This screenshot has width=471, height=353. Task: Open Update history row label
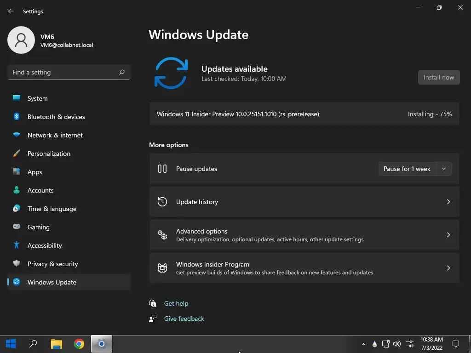coord(197,202)
